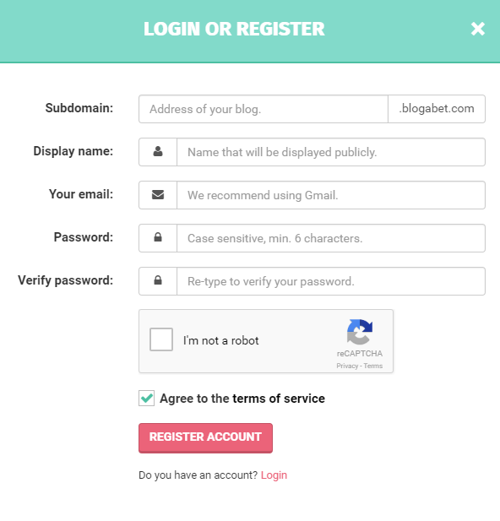The width and height of the screenshot is (500, 521).
Task: Click the Agree to the terms label
Action: [242, 399]
